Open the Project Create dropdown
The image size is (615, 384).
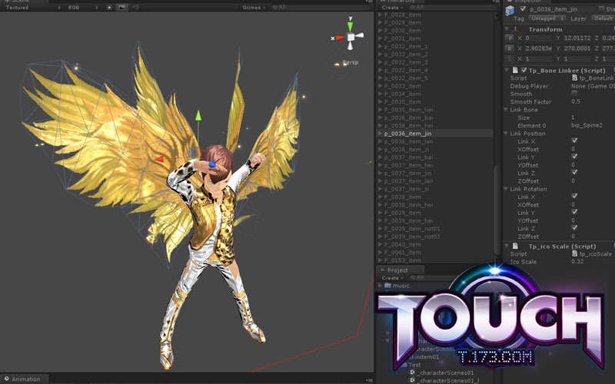(392, 277)
